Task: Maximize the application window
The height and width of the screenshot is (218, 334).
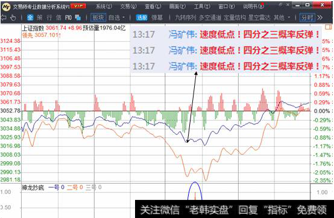Action: coord(307,5)
